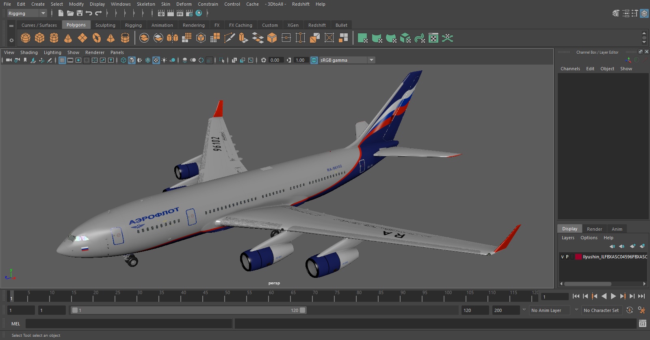Toggle the viewport grid display

(62, 60)
